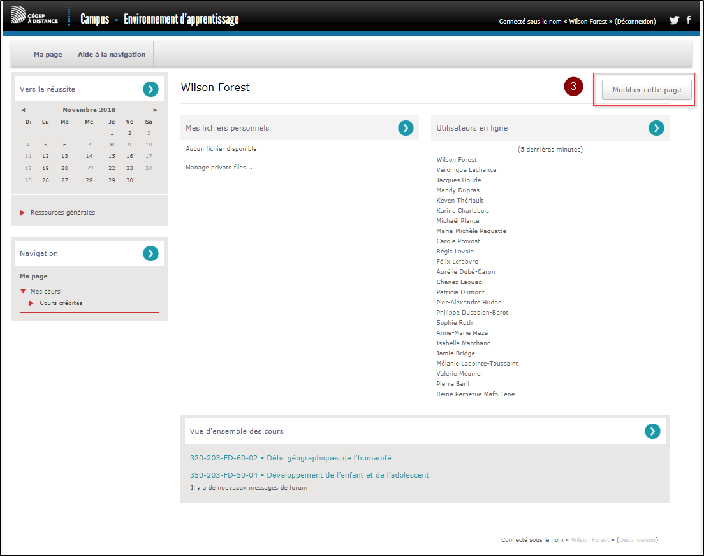Click arrow icon on Mes fichiers personnels
The image size is (704, 556).
click(406, 128)
